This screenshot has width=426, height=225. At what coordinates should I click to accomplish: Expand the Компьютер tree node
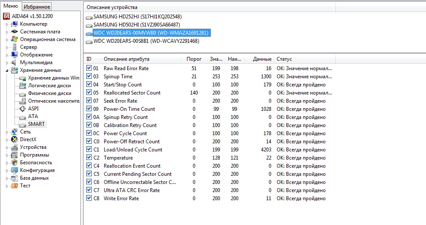tap(7, 24)
